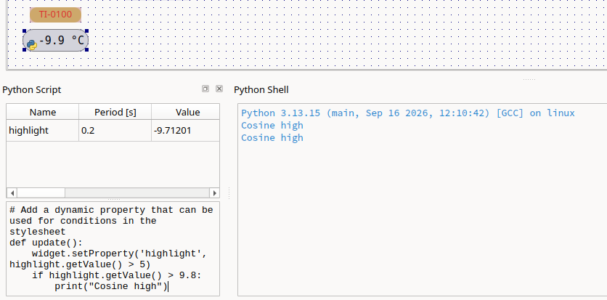Select the TI-0100 label widget
The width and height of the screenshot is (607, 300).
(55, 15)
